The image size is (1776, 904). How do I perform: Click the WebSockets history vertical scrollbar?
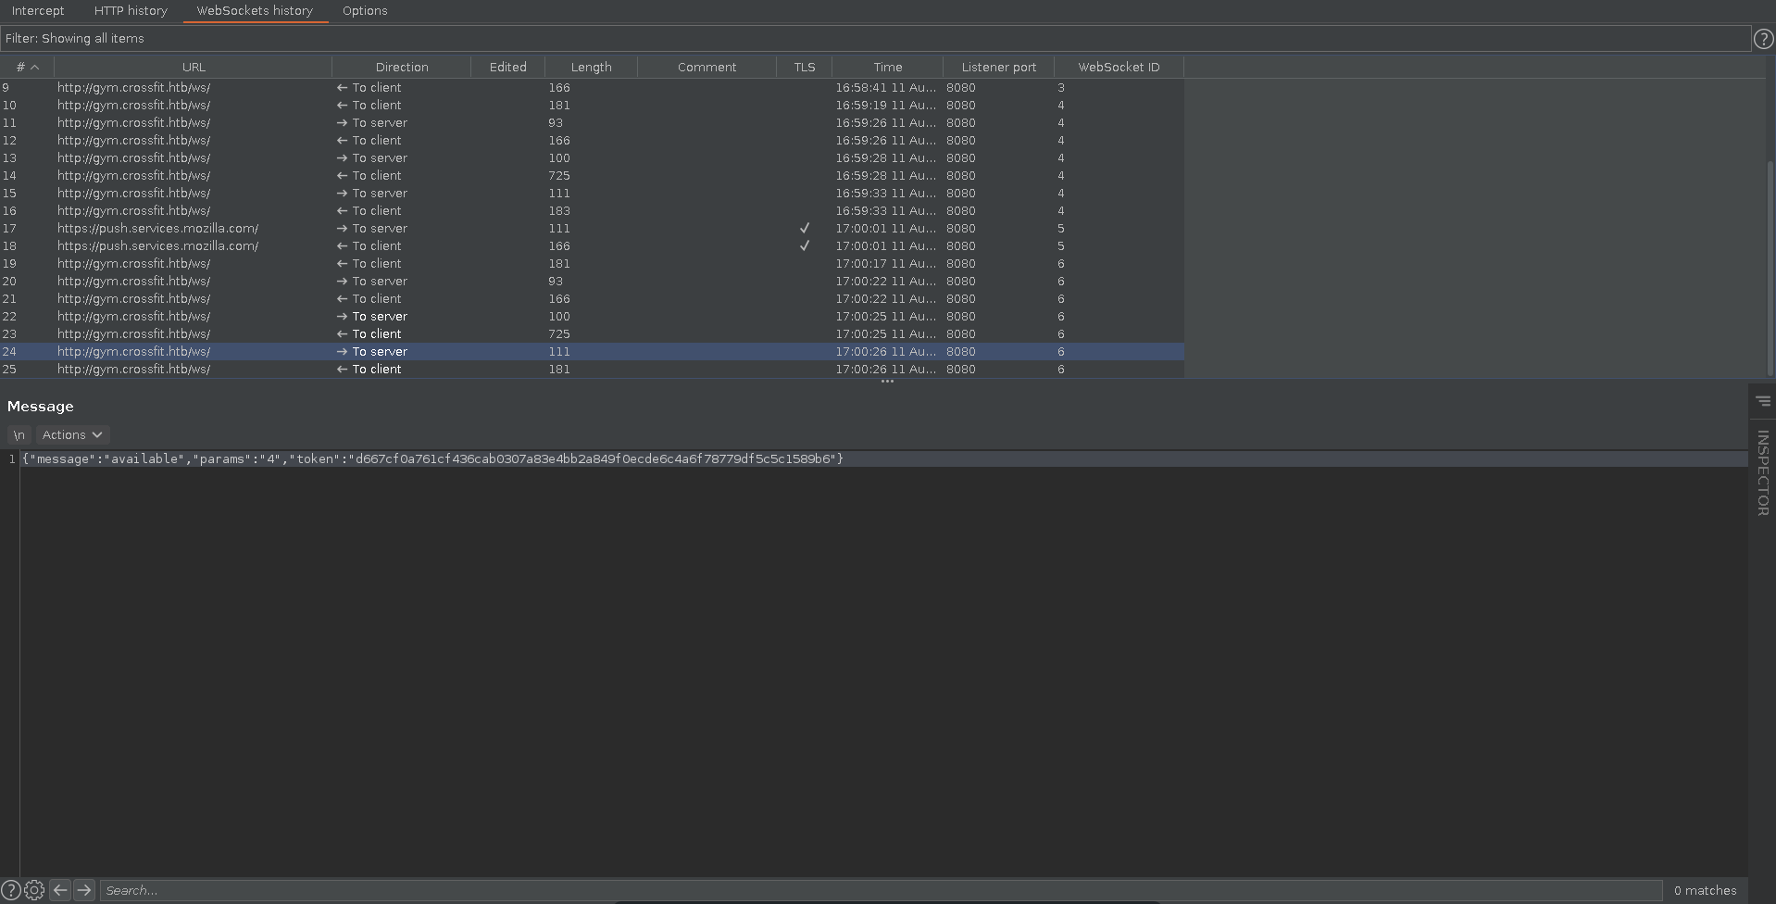(x=1770, y=269)
